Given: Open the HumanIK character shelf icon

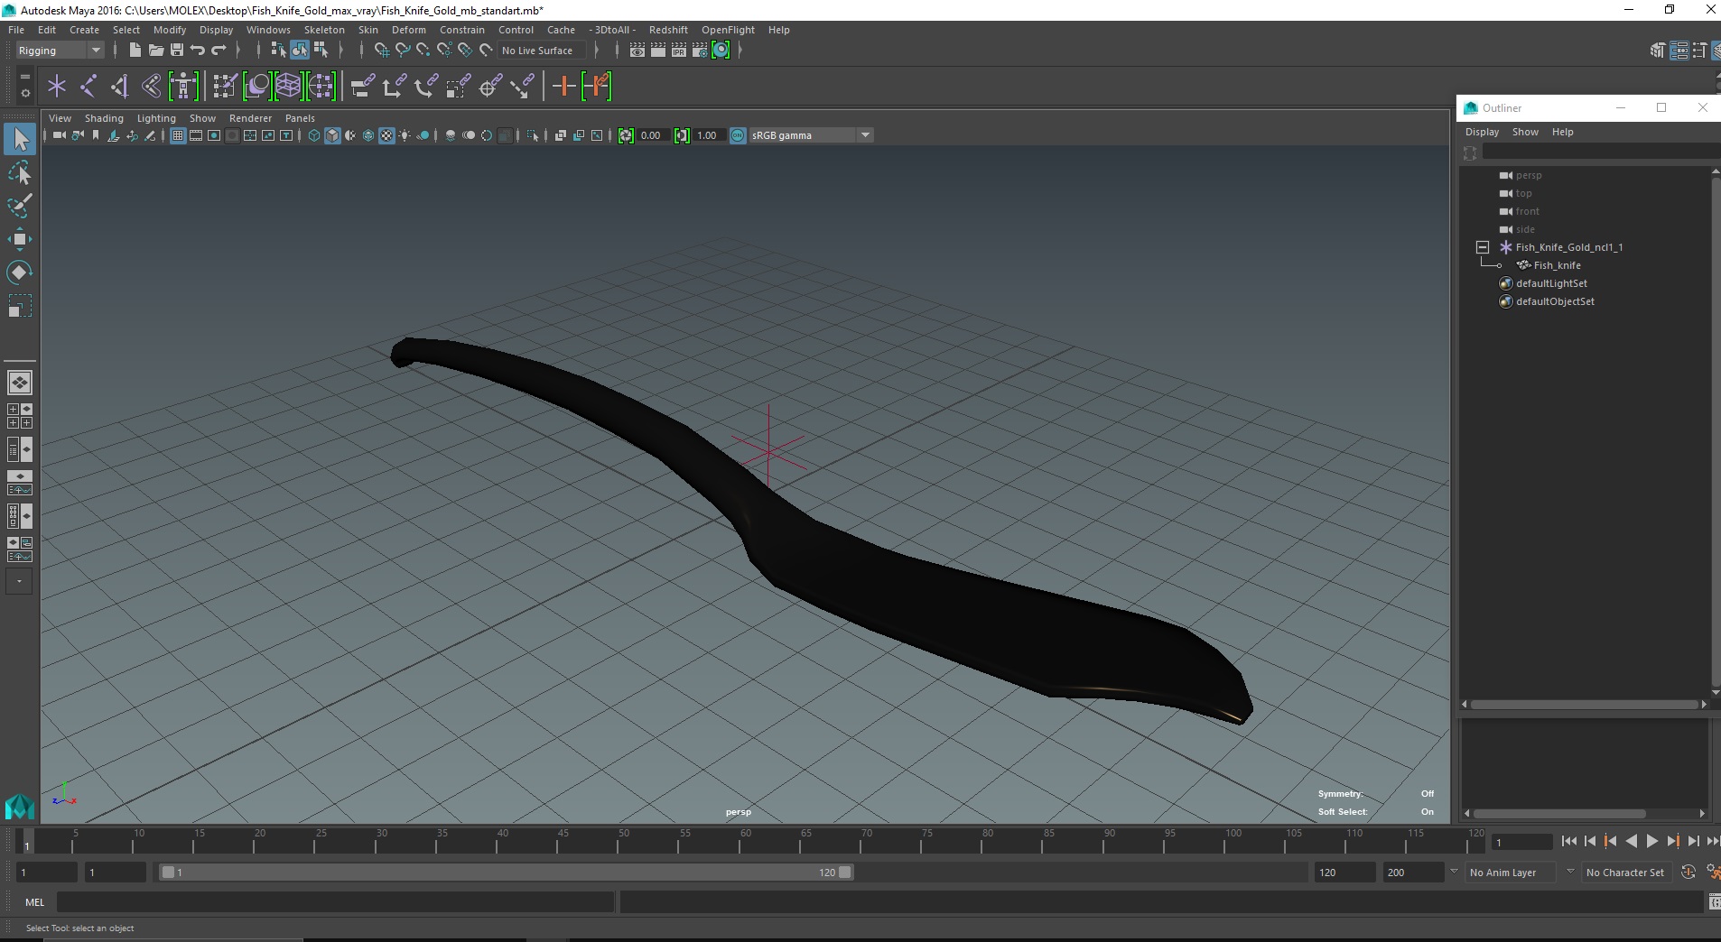Looking at the screenshot, I should [183, 87].
